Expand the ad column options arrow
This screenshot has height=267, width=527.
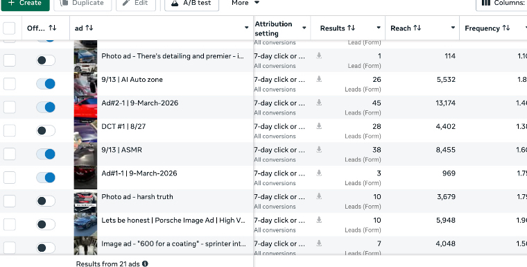point(246,28)
